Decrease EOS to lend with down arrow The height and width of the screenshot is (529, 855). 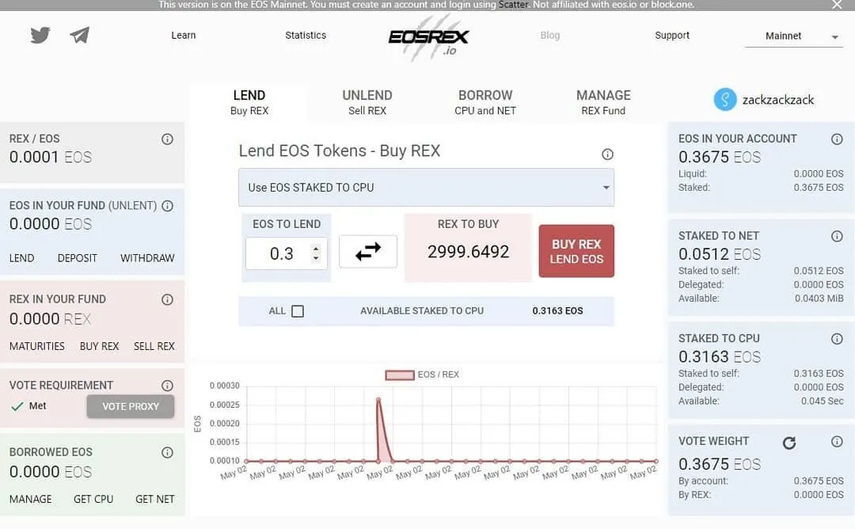point(316,258)
